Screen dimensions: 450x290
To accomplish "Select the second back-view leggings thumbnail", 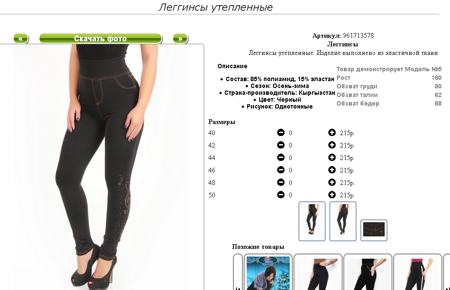I will (x=343, y=221).
